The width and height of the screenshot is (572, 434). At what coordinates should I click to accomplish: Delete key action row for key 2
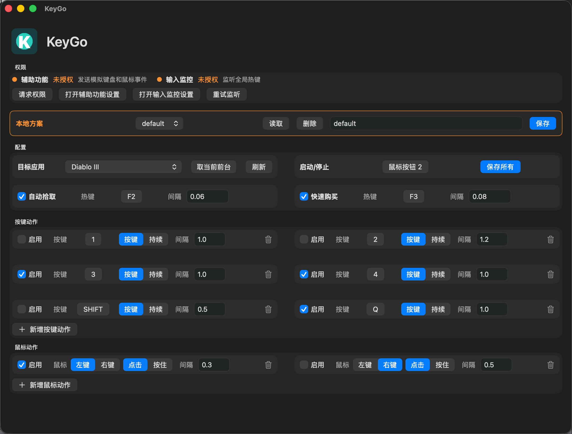pyautogui.click(x=551, y=239)
